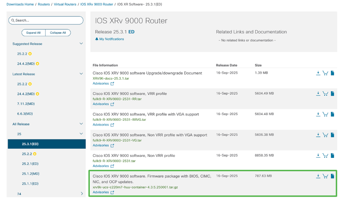Open Advisories link for RRVG.tar file
Viewport: 340px width, 200px height.
(101, 125)
